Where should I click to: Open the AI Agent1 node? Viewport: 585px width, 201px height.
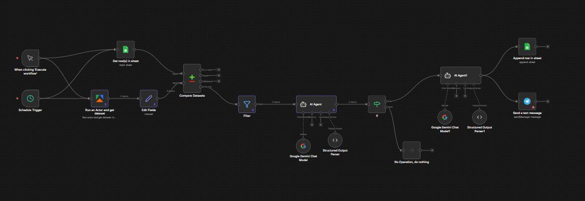pos(461,75)
